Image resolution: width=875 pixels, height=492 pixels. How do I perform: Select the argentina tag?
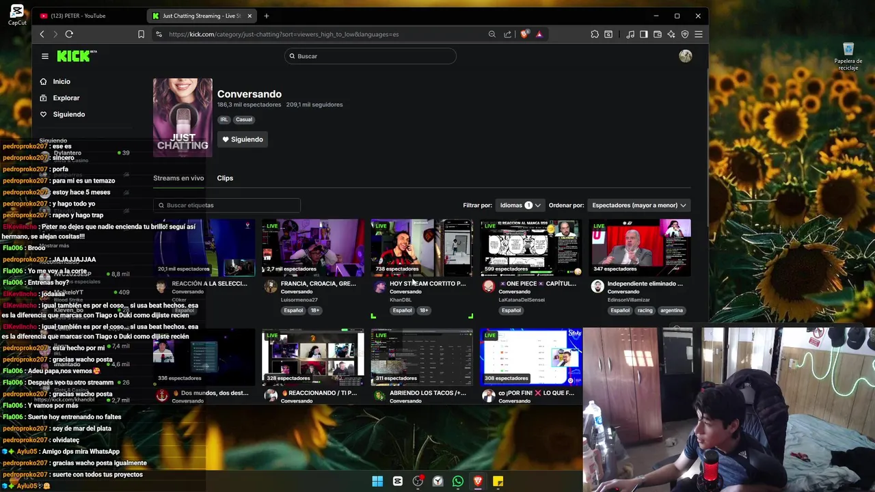click(671, 310)
